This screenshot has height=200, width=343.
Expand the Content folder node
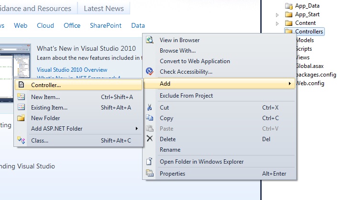click(277, 23)
